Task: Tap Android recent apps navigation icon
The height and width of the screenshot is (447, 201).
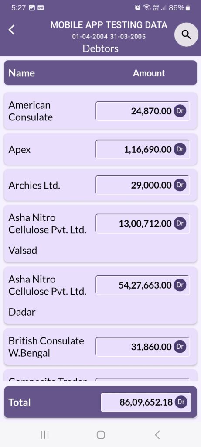Action: pos(45,435)
